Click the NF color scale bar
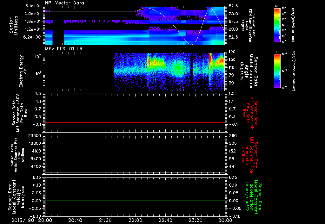The width and height of the screenshot is (325, 224). pyautogui.click(x=277, y=25)
